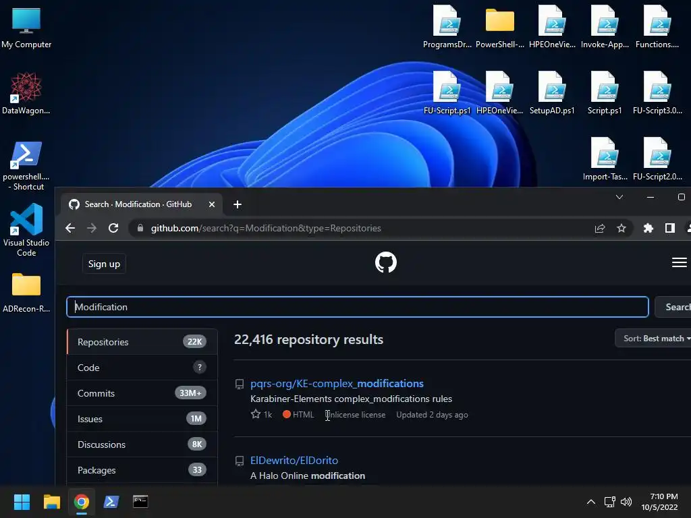This screenshot has height=518, width=691.
Task: Share this page from address bar
Action: (600, 228)
